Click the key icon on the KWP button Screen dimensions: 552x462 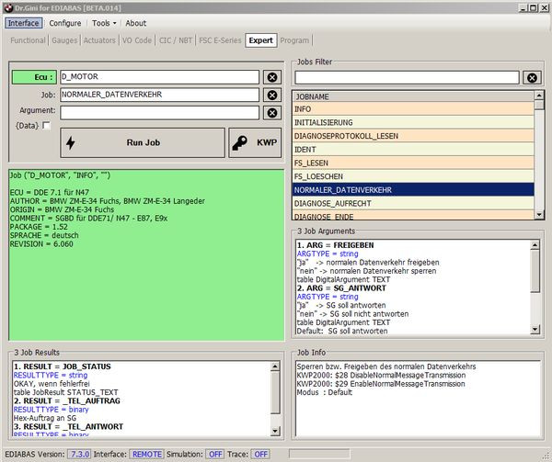(x=240, y=143)
